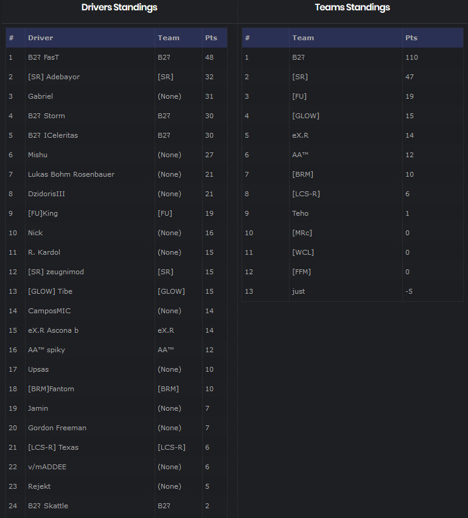Click driver AA™ spiky
Image resolution: width=468 pixels, height=518 pixels.
tap(47, 350)
